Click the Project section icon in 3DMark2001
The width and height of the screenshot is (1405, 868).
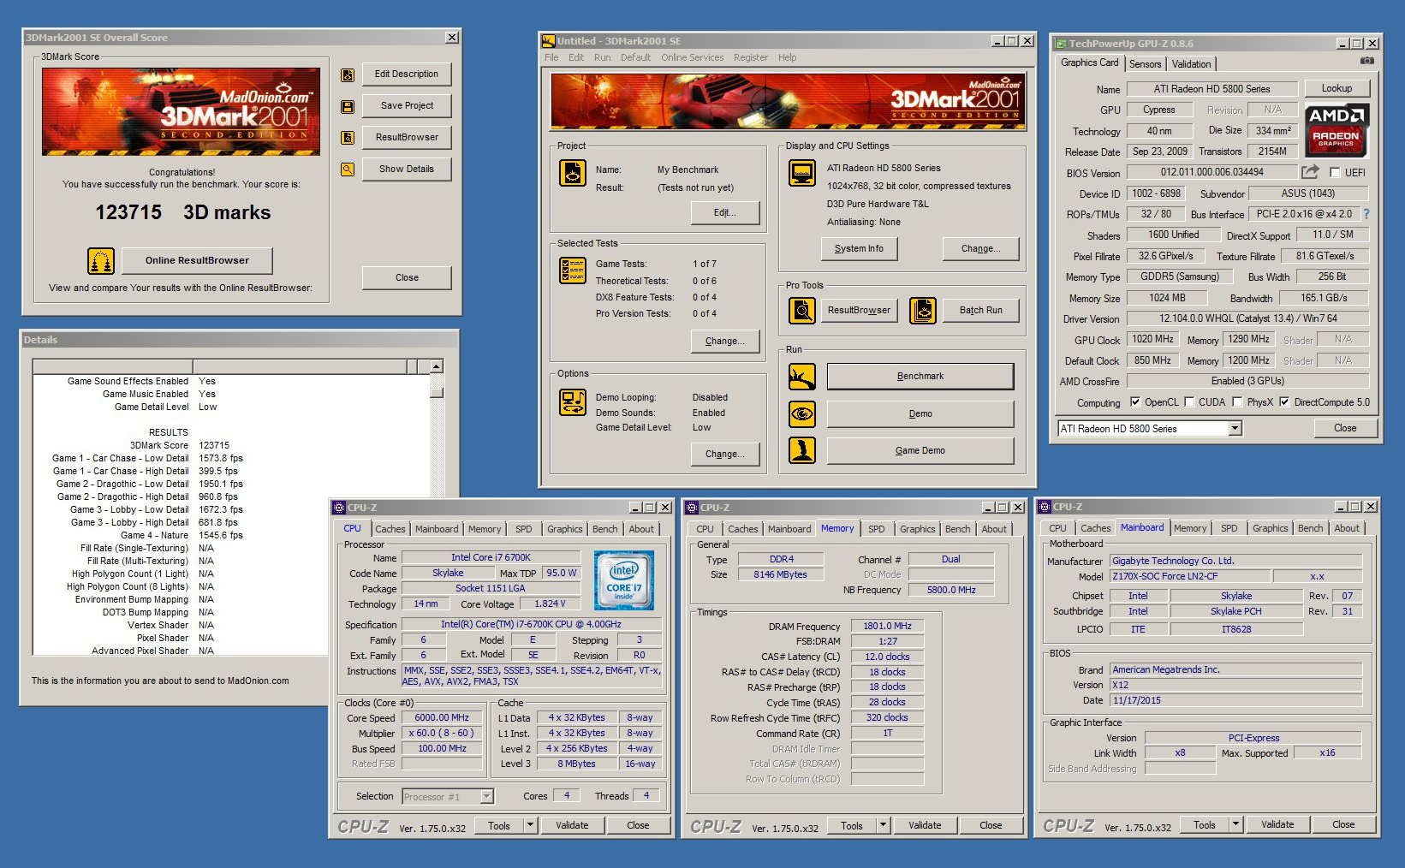tap(573, 173)
